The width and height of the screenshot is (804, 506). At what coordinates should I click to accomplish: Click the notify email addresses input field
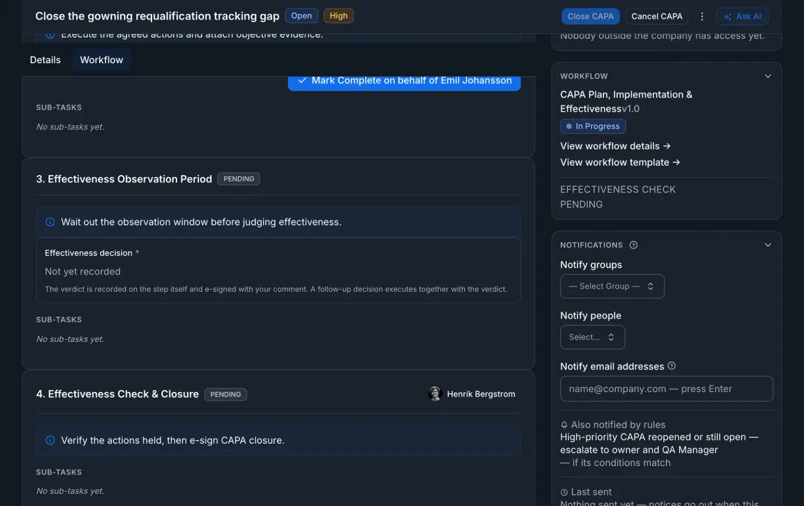tap(666, 389)
